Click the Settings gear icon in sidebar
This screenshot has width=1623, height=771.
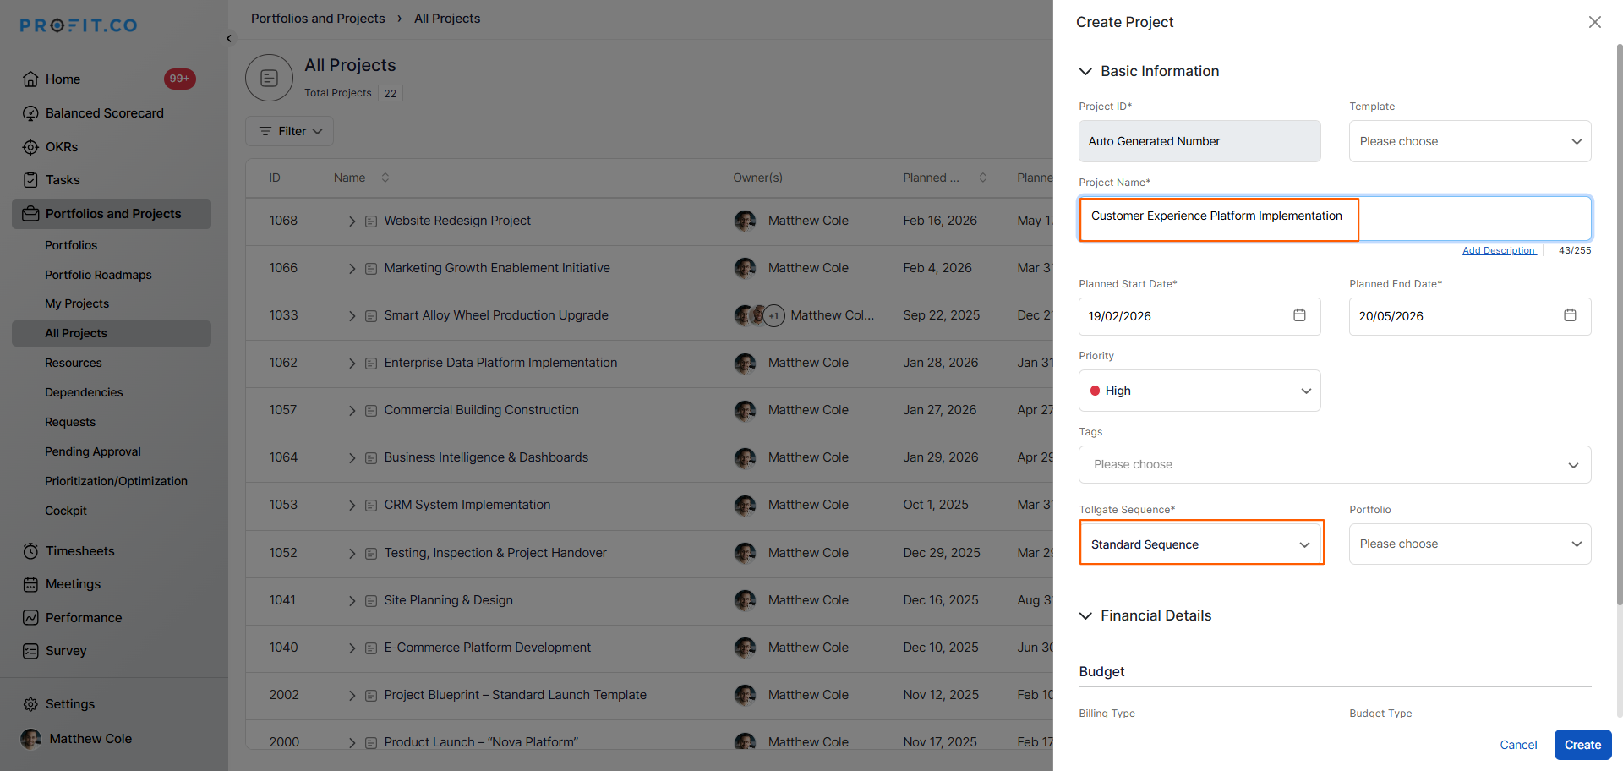(x=30, y=704)
